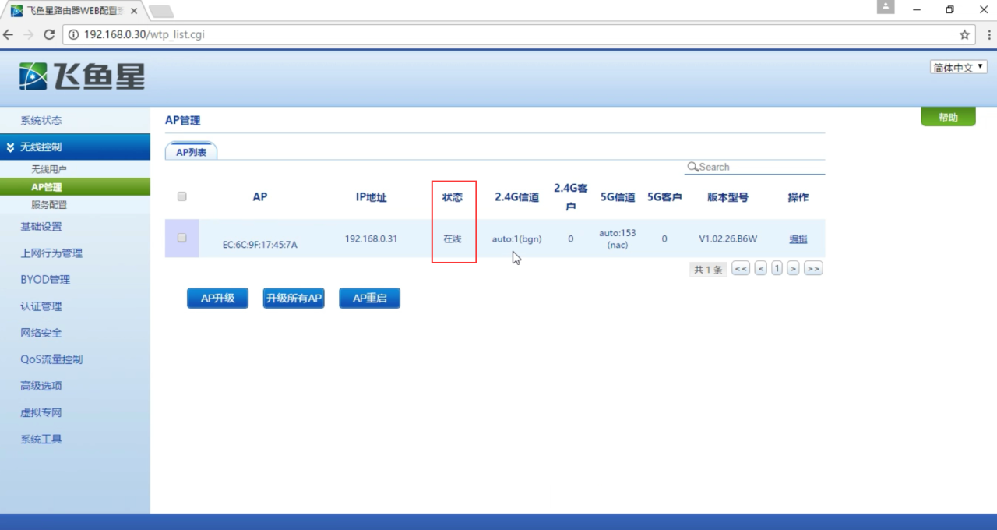
Task: Click the auto:1(bgn) channel cell
Action: [516, 238]
